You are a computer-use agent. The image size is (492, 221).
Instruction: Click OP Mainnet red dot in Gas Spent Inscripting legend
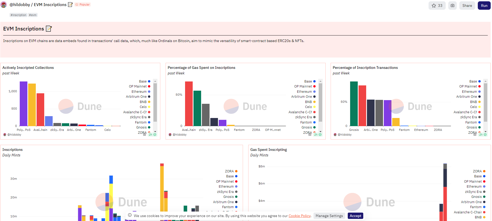coord(484,182)
